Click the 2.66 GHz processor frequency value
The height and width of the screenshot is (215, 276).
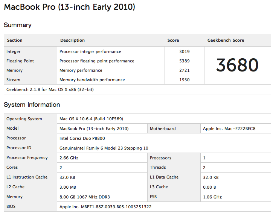69,158
